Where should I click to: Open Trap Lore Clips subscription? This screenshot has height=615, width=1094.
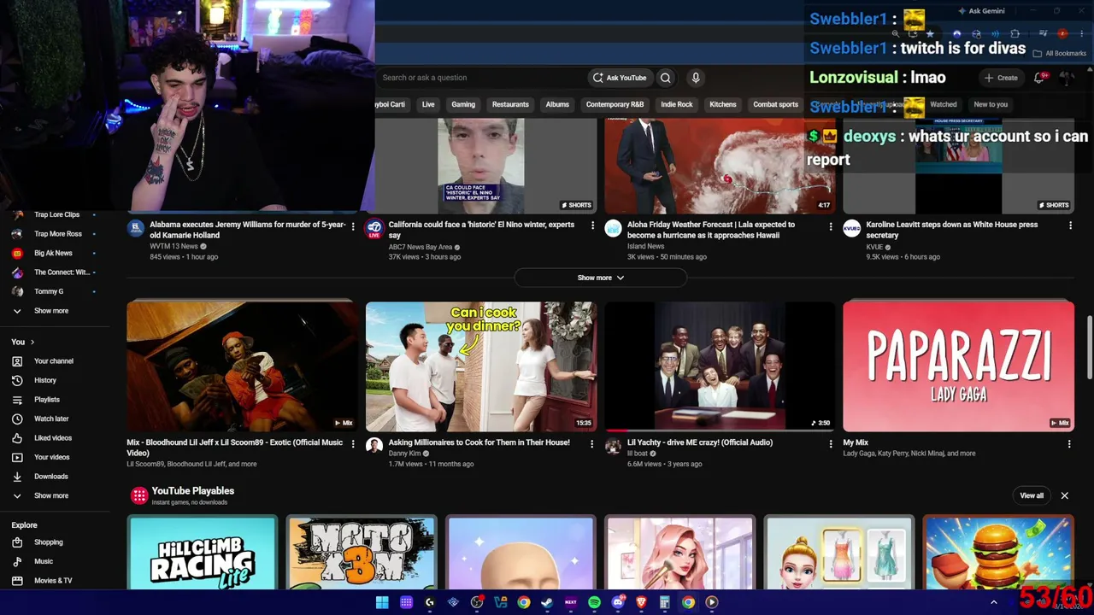pyautogui.click(x=56, y=214)
